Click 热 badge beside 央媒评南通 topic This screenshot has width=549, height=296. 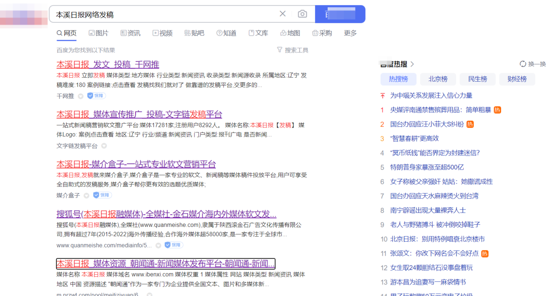pos(497,110)
